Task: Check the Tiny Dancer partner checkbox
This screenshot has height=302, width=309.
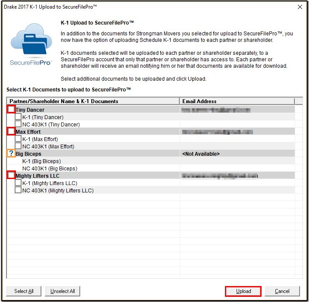Action: coord(11,110)
